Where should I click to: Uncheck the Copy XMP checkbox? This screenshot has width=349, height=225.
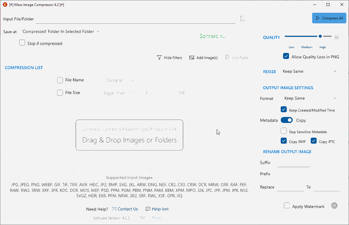283,141
